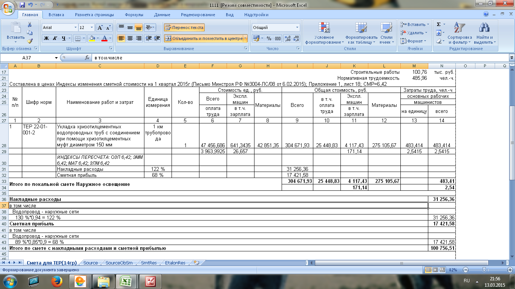515x289 pixels.
Task: Toggle Bold formatting
Action: click(46, 38)
